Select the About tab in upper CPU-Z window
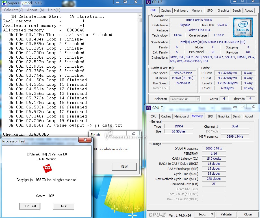The width and height of the screenshot is (260, 218). [249, 10]
